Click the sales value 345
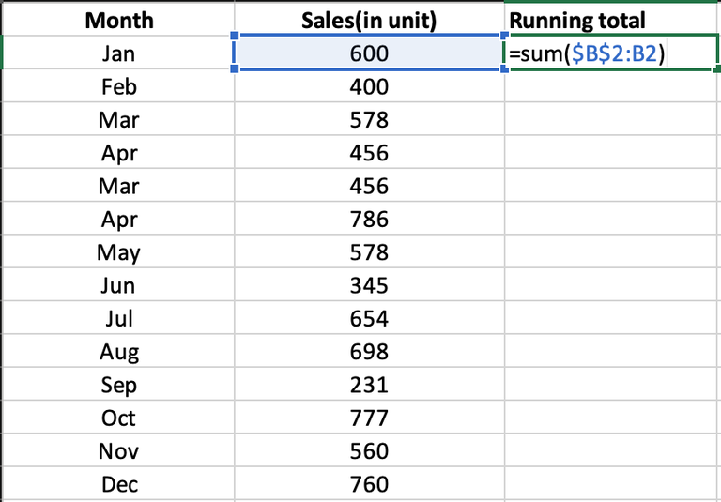 (369, 286)
